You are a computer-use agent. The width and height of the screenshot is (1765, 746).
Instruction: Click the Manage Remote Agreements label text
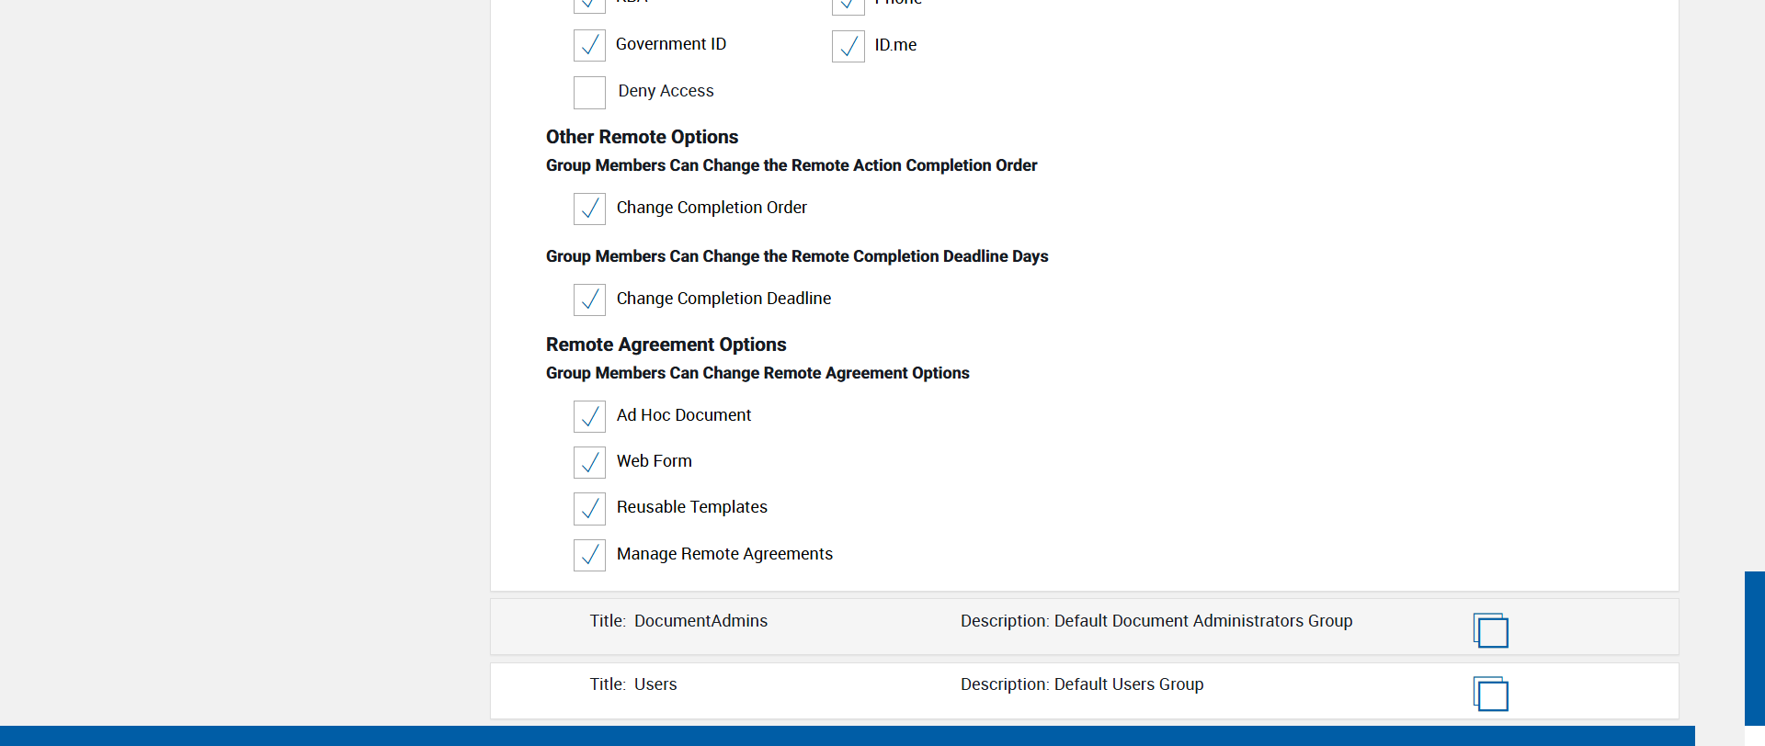point(724,554)
